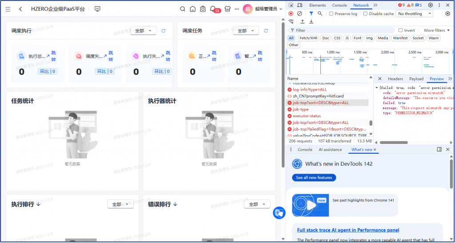This screenshot has width=455, height=243.
Task: Toggle the device toolbar icon
Action: [299, 5]
